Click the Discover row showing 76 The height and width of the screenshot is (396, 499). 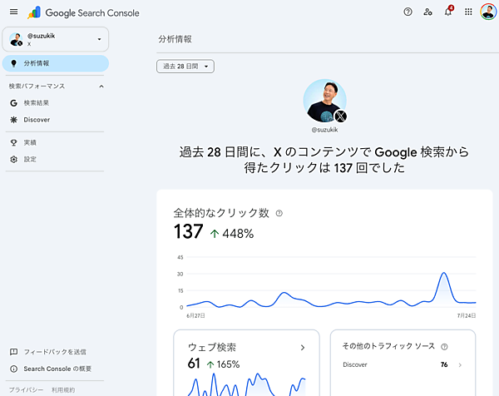tap(403, 365)
